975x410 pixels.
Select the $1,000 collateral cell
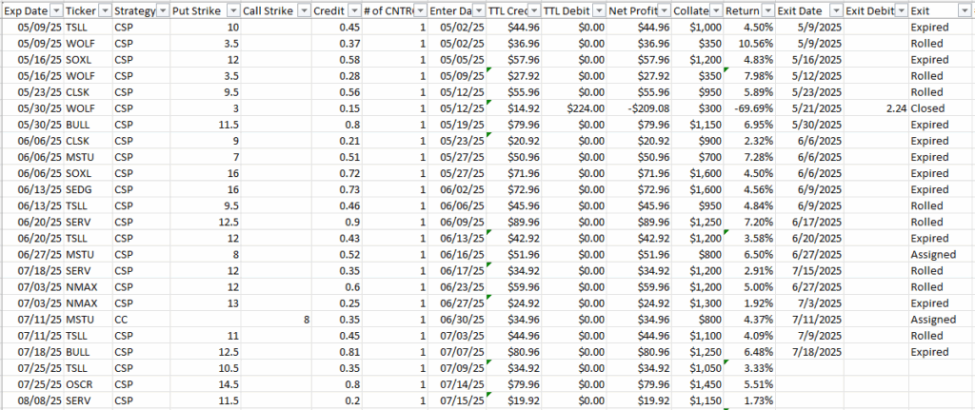click(698, 28)
